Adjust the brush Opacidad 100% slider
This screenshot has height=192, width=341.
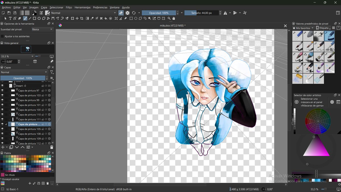point(159,13)
